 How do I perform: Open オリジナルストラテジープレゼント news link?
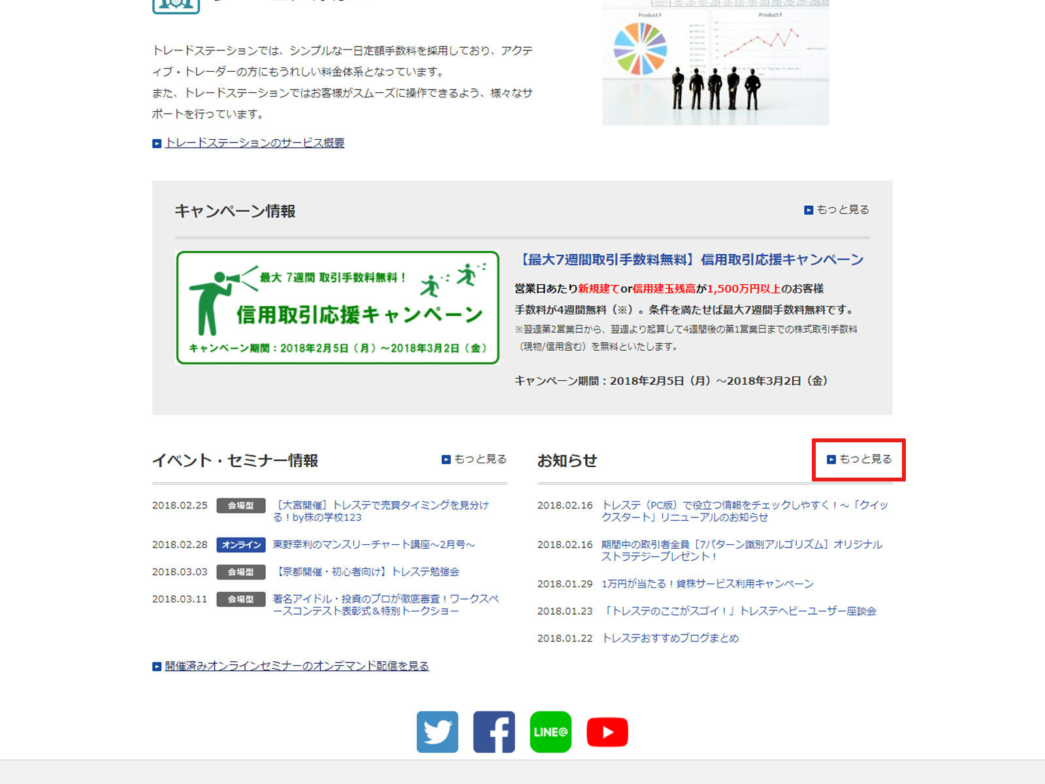coord(742,550)
